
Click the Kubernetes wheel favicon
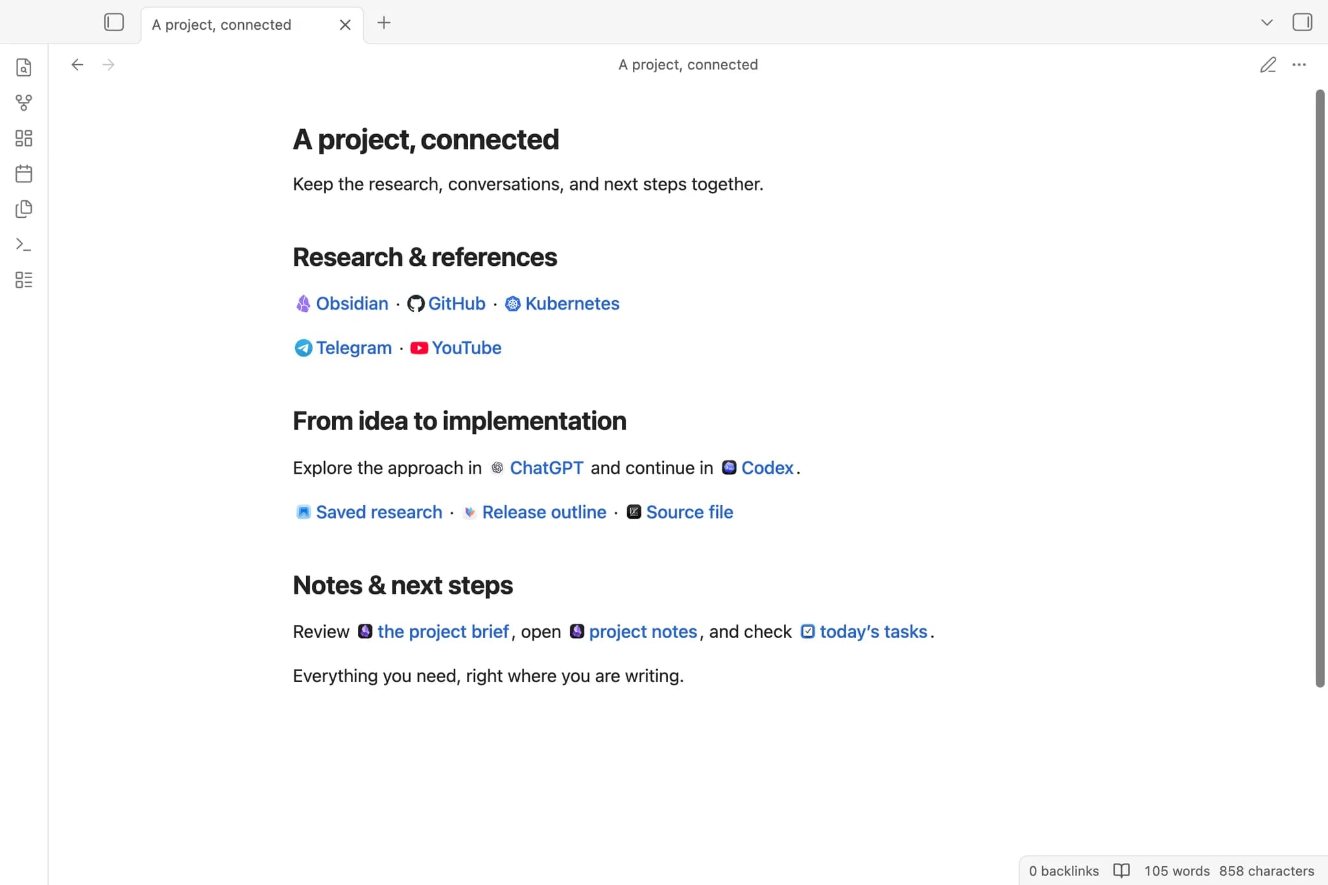click(513, 303)
